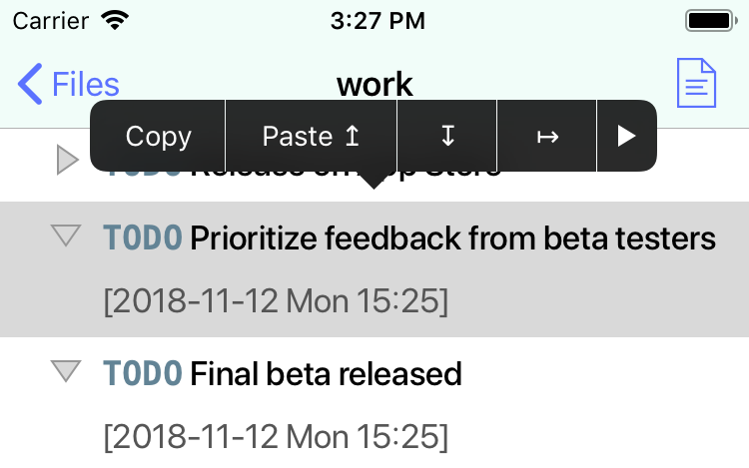Image resolution: width=749 pixels, height=468 pixels.
Task: Choose Paste above from the popup menu
Action: [311, 136]
